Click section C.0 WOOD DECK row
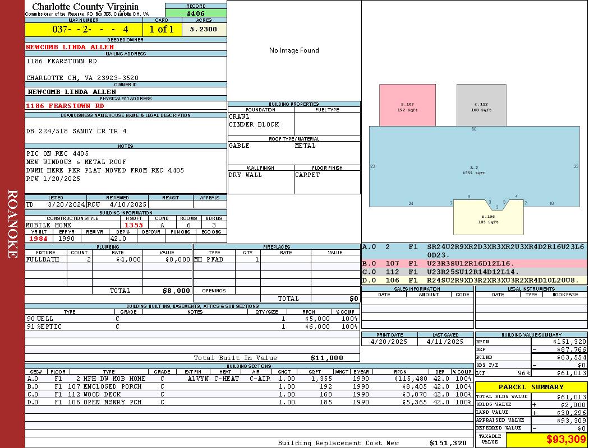 tap(249, 394)
